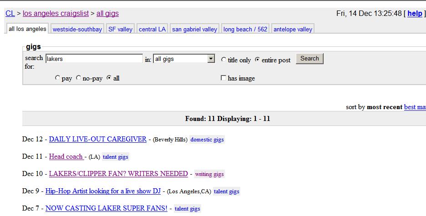Click the search text field containing 'lakers'
Screen dimensions: 426x216
[x=94, y=59]
